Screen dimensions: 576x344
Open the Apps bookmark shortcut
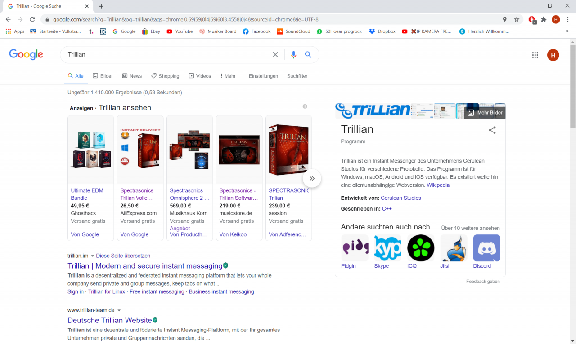pyautogui.click(x=15, y=31)
